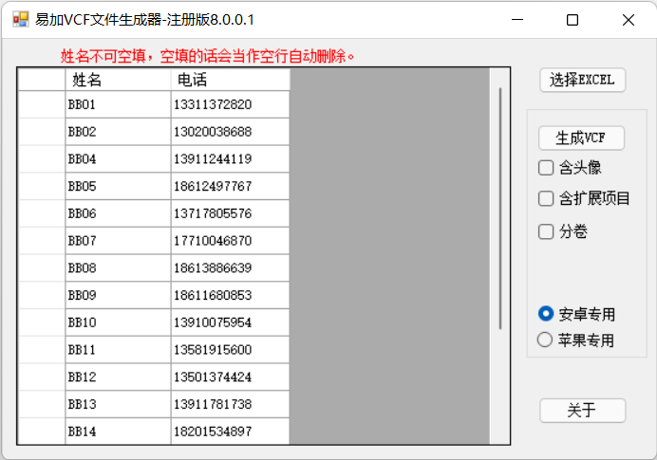Click the 选择EXCEL button

click(x=582, y=80)
